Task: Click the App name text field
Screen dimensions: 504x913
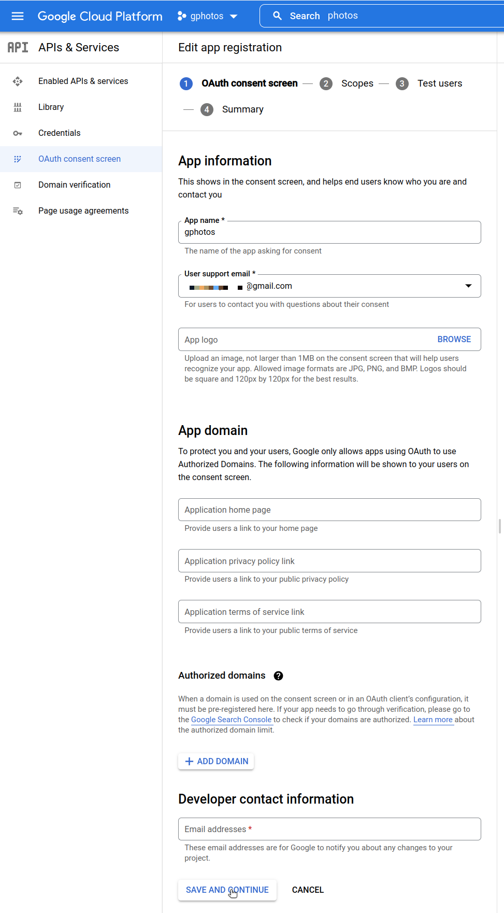Action: 329,232
